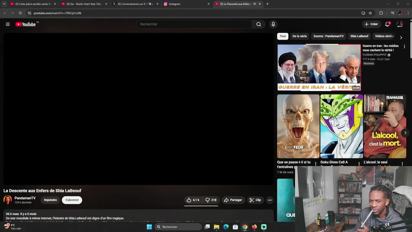Open the YouTube account avatar menu

400,24
